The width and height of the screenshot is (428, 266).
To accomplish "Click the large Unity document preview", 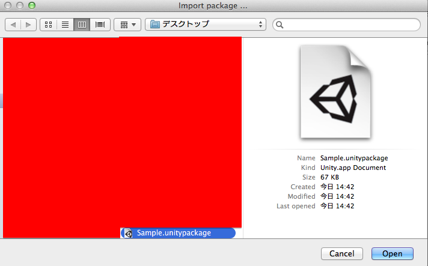I will (x=335, y=92).
